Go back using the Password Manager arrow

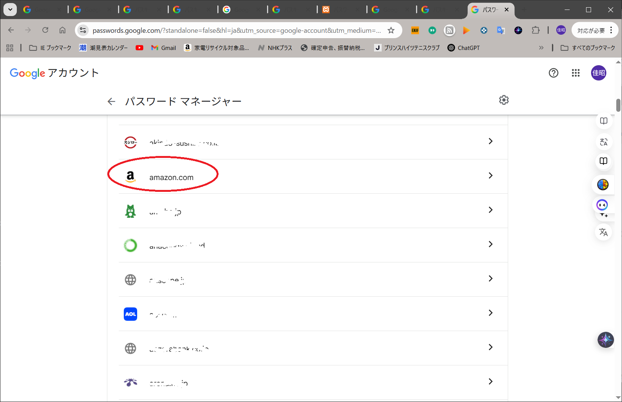pos(111,101)
